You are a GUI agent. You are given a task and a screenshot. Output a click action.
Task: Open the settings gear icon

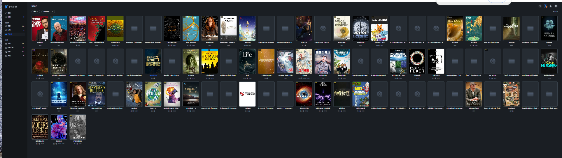tap(556, 6)
